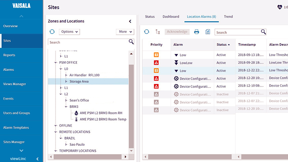Open the More dropdown menu

125,32
